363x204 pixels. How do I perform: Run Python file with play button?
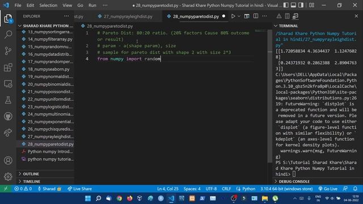[x=233, y=16]
